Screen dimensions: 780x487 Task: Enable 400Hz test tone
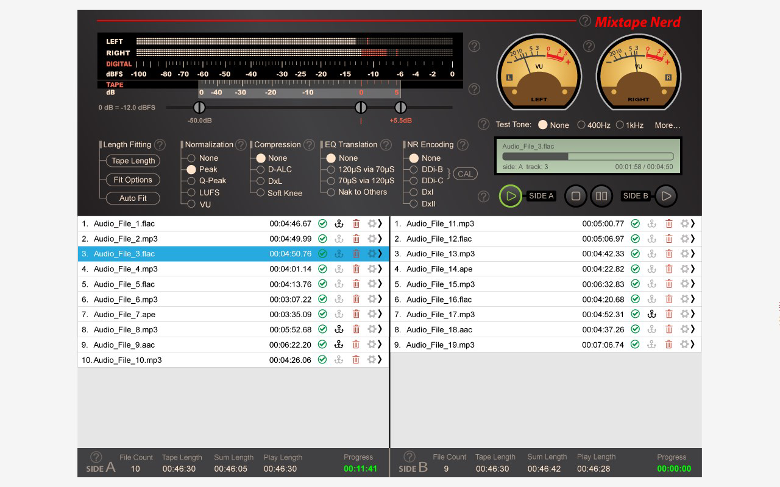click(581, 125)
